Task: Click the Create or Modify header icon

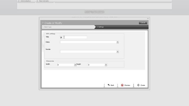Action: [43, 23]
